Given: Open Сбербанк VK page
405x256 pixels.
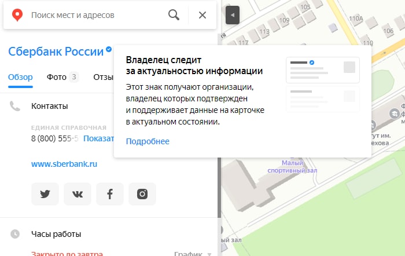Looking at the screenshot, I should (78, 194).
